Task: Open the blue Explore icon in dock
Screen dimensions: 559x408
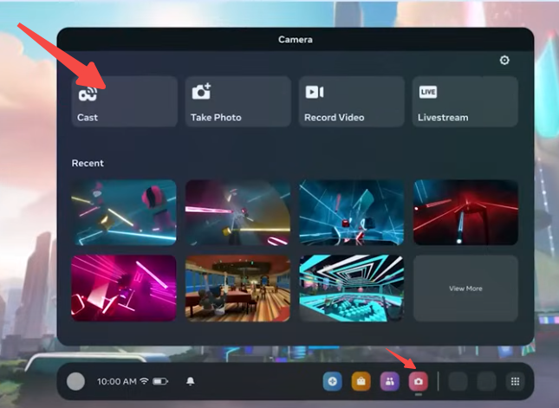Action: point(332,381)
